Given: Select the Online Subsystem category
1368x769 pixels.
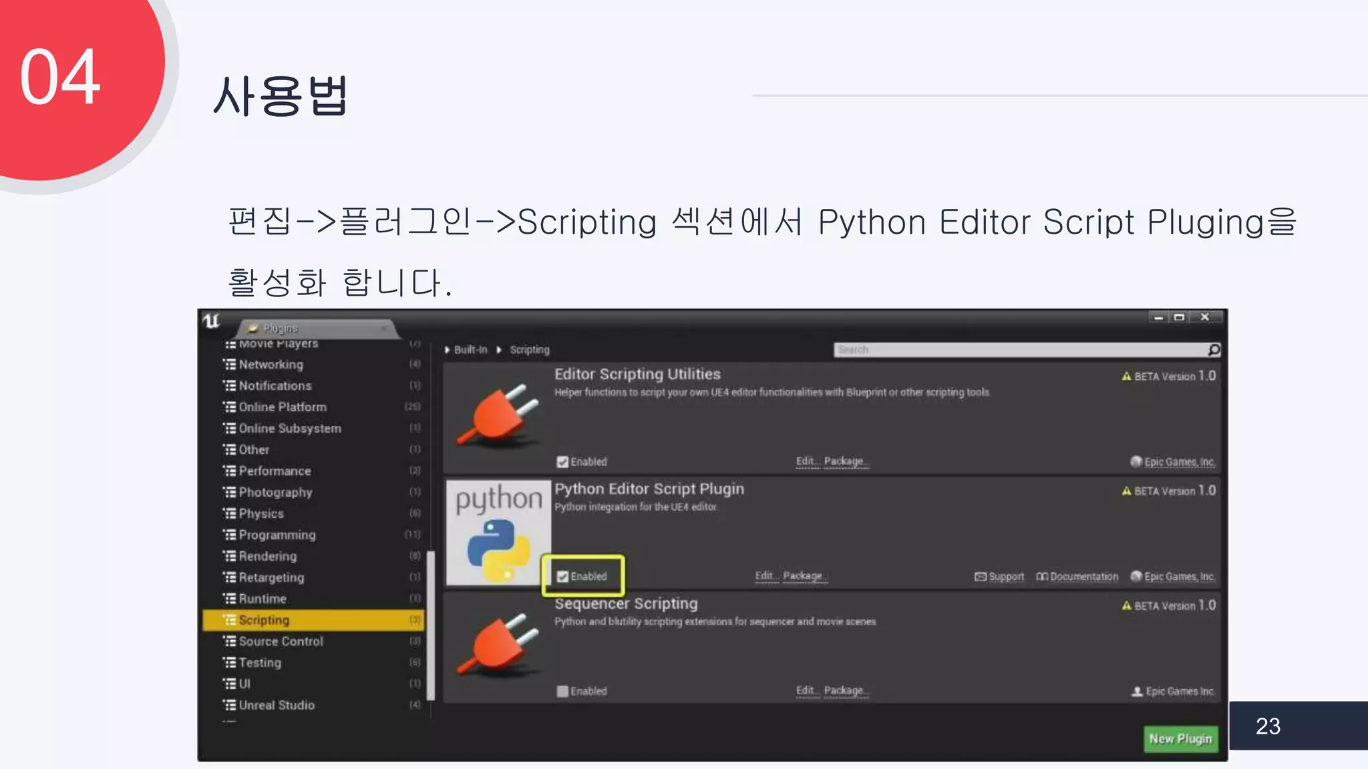Looking at the screenshot, I should pos(290,429).
